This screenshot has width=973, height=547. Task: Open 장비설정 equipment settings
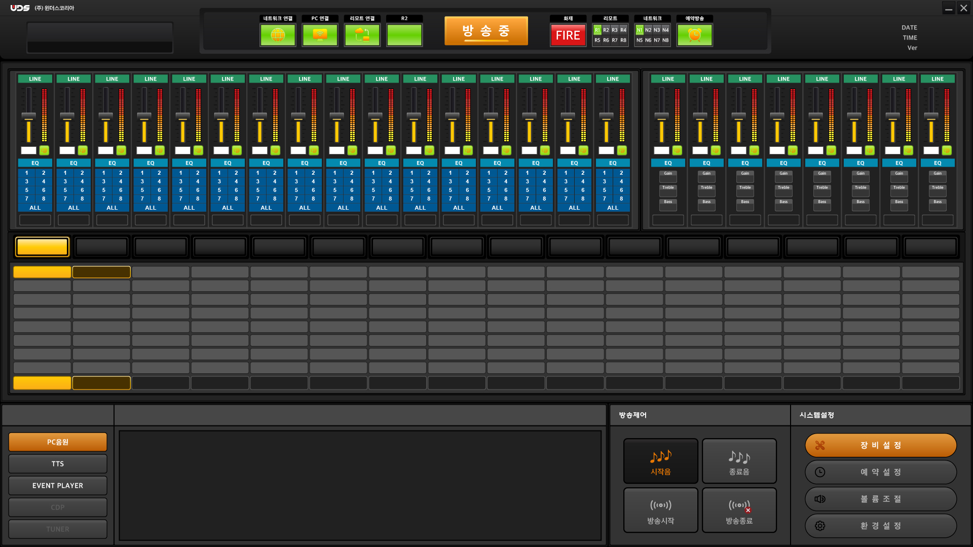click(881, 445)
